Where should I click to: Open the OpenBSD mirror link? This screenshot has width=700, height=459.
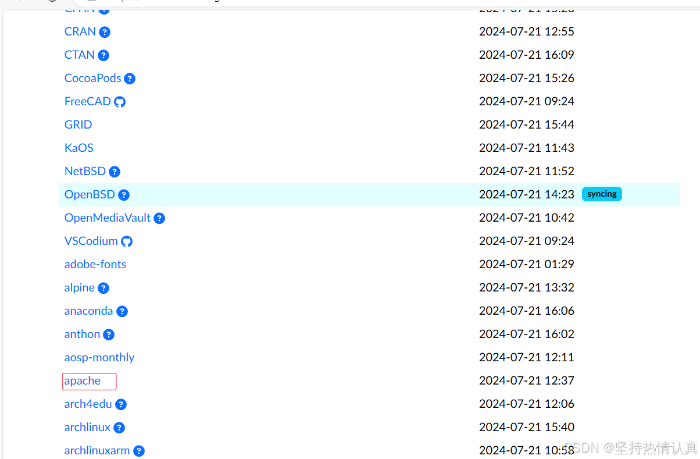click(x=90, y=194)
